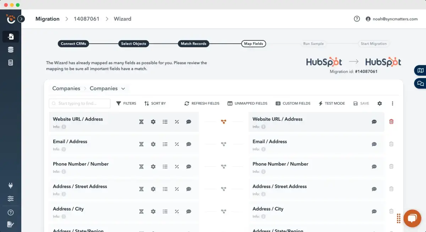
Task: Open the database icon in left sidebar
Action: click(x=11, y=50)
